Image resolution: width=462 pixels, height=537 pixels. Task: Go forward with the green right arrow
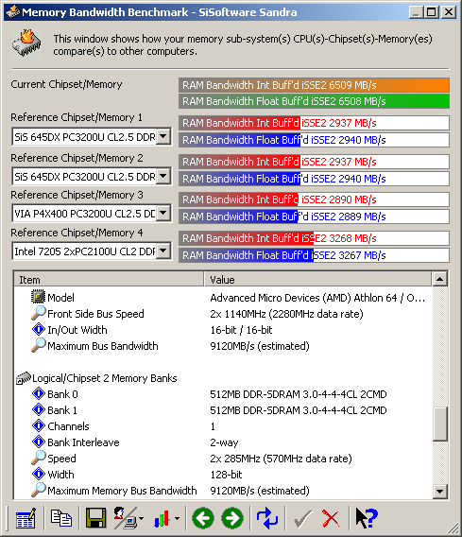tap(232, 518)
